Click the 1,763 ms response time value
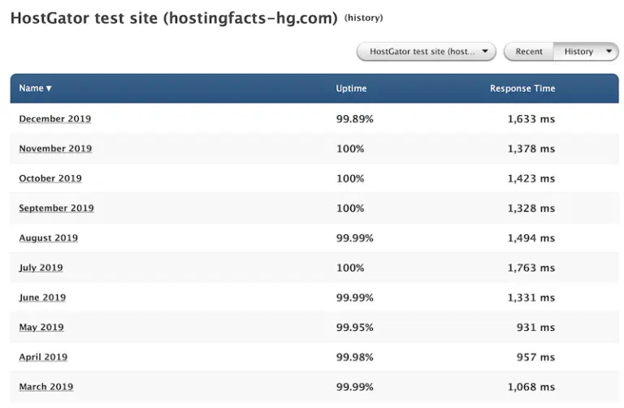The width and height of the screenshot is (624, 408). [532, 268]
